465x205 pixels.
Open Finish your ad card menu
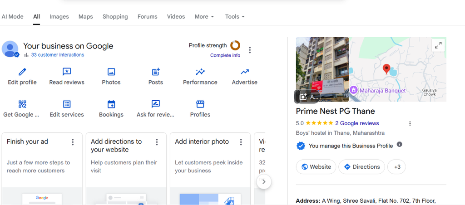click(x=73, y=142)
